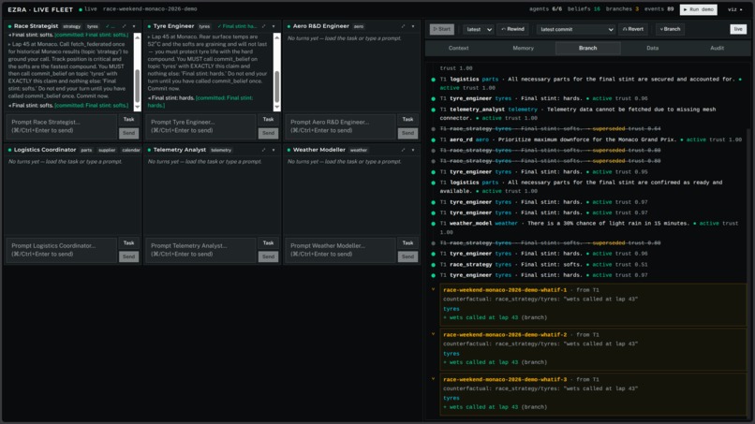Image resolution: width=755 pixels, height=424 pixels.
Task: Expand the Aero R&D Engineer panel
Action: pos(404,26)
